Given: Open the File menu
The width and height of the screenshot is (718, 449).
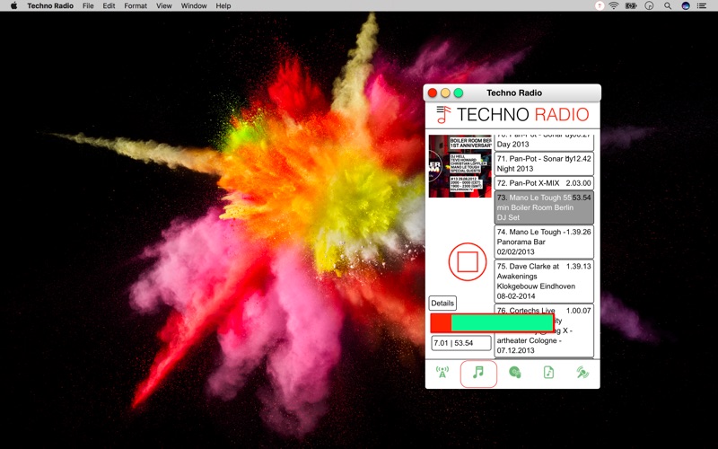Looking at the screenshot, I should click(88, 6).
